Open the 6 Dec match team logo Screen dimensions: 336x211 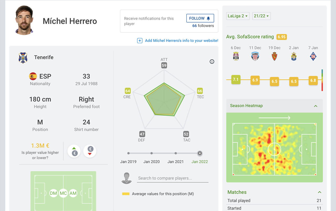pos(236,56)
